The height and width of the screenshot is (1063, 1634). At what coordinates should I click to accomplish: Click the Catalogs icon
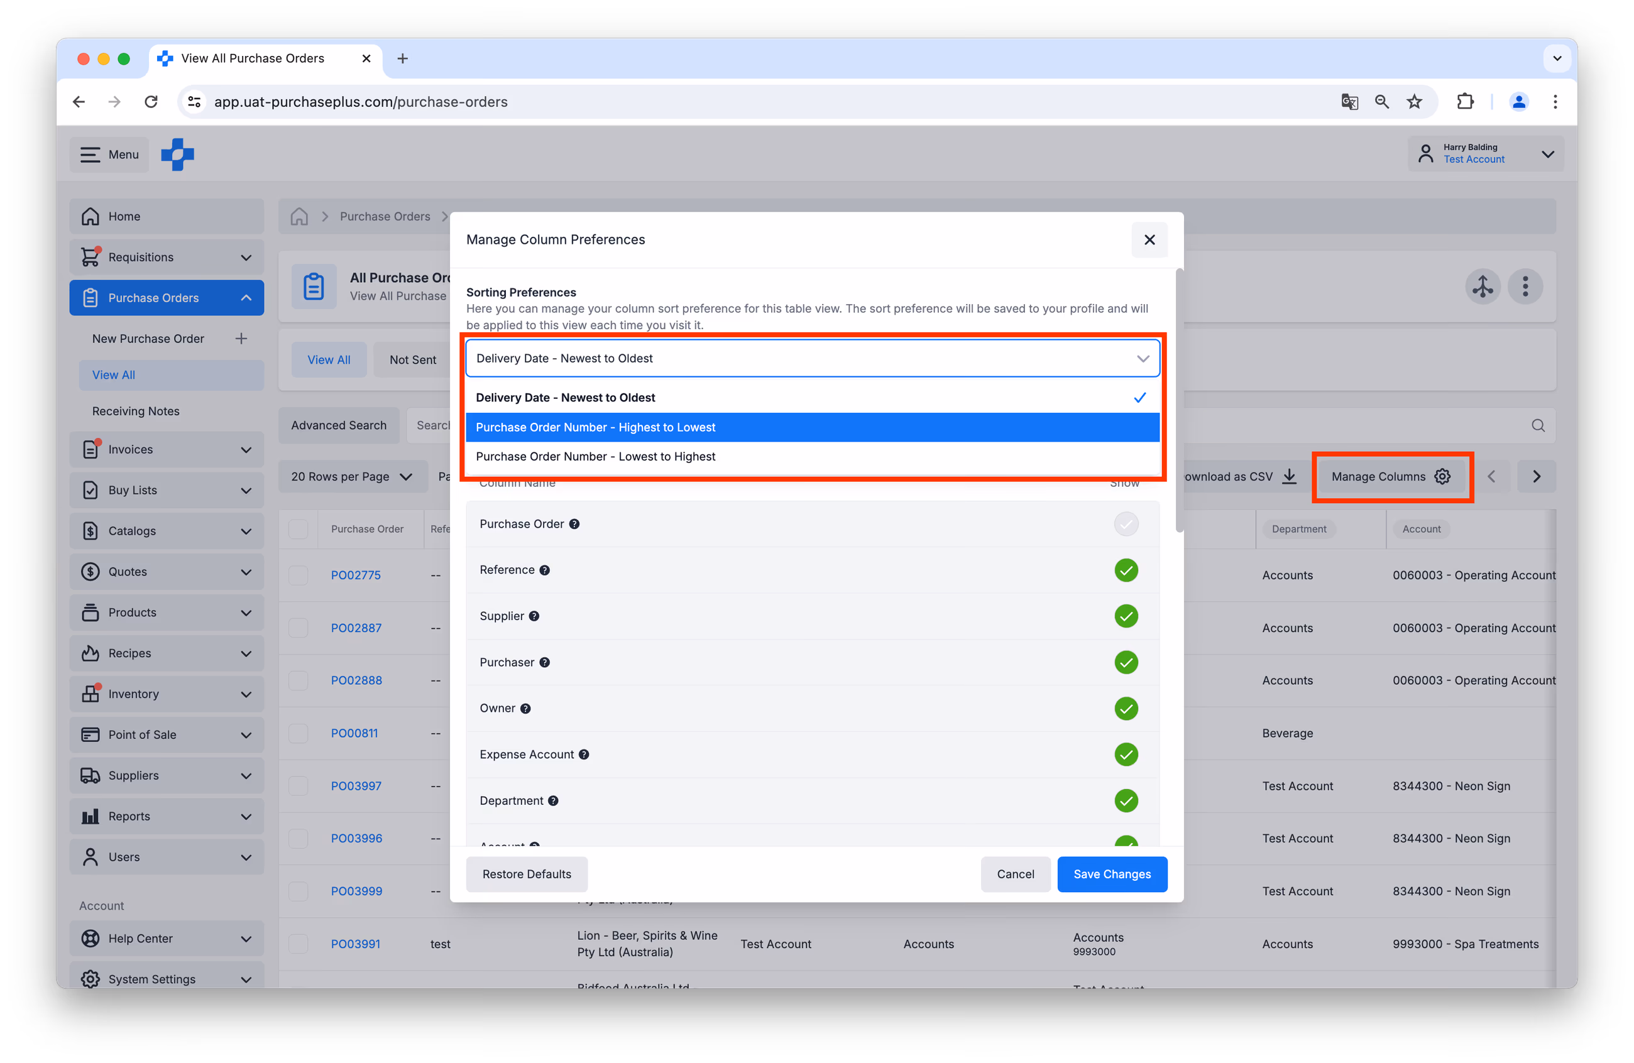90,530
